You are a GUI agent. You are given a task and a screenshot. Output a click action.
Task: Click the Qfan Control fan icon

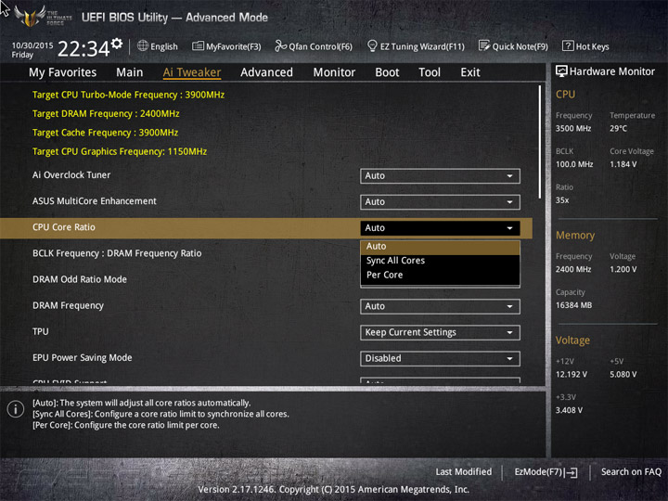click(x=280, y=45)
